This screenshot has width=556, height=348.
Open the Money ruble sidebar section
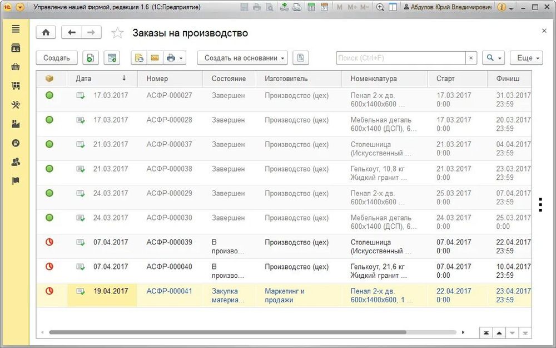[16, 143]
